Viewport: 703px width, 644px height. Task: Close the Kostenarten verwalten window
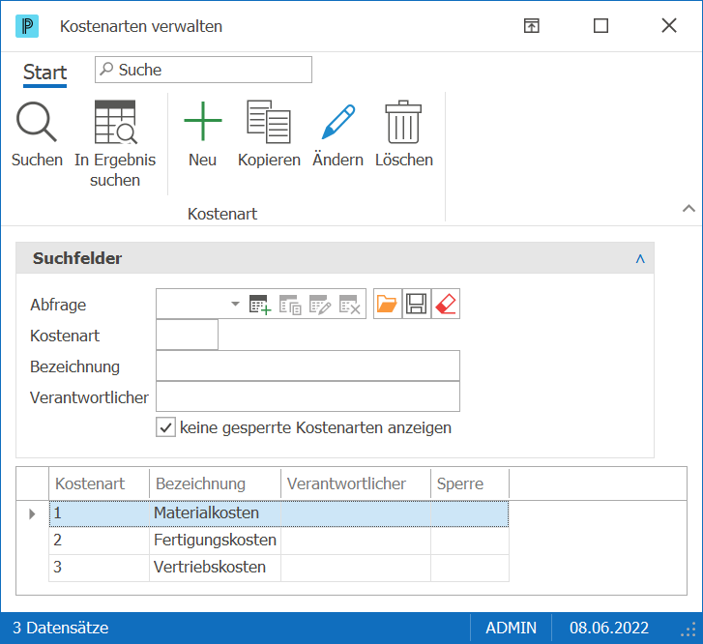pos(669,25)
